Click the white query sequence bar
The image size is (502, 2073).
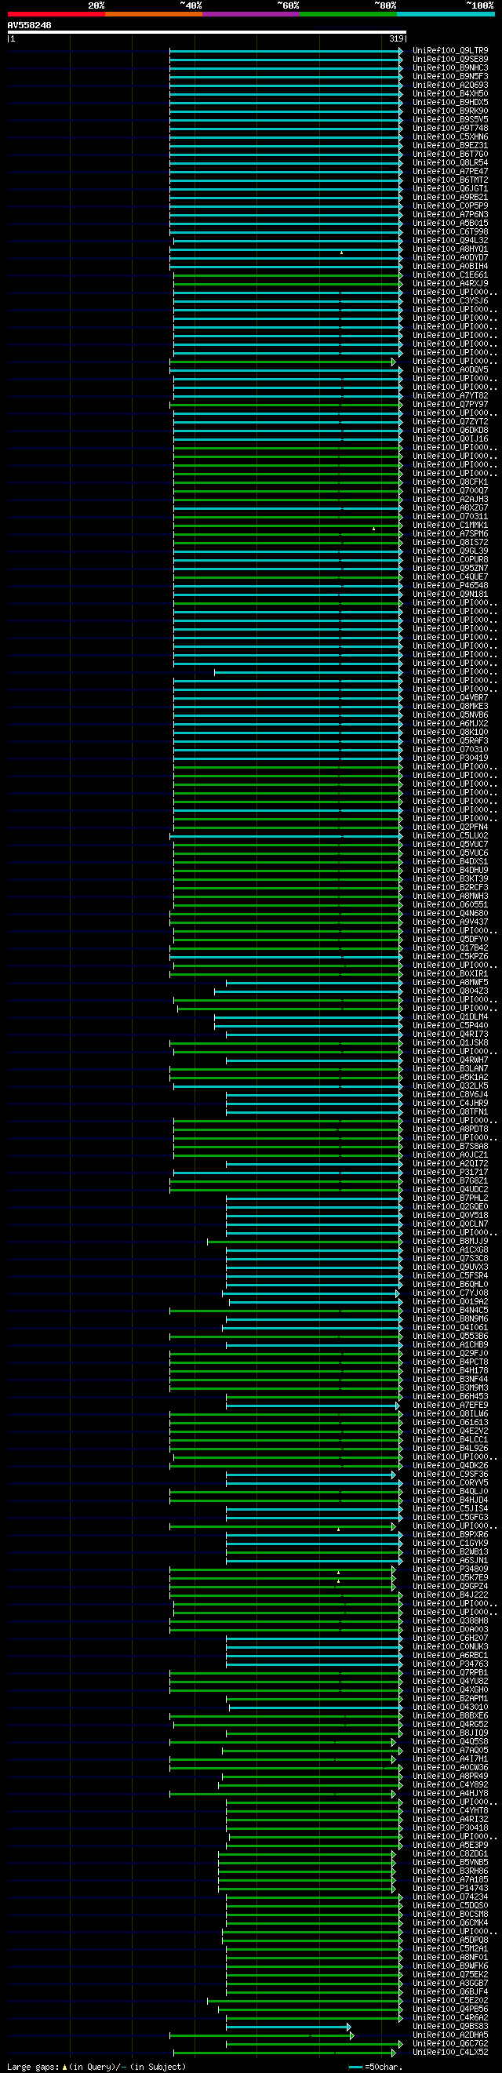[207, 32]
